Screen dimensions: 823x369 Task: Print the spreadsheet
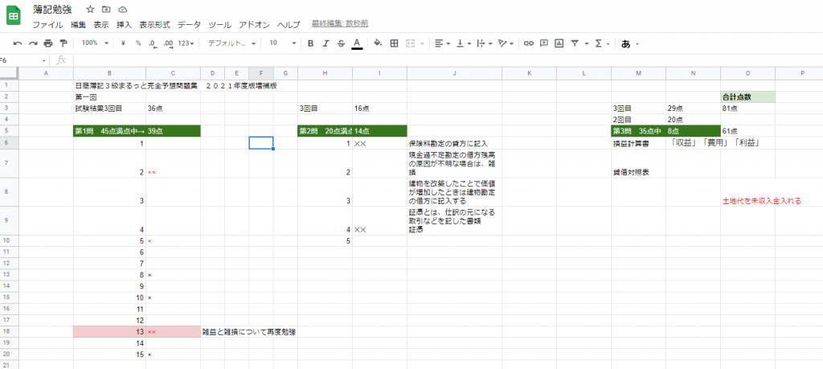48,43
